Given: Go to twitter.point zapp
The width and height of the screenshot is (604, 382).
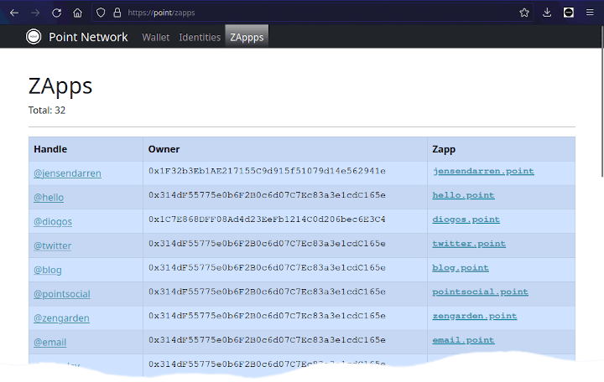Looking at the screenshot, I should [x=469, y=244].
